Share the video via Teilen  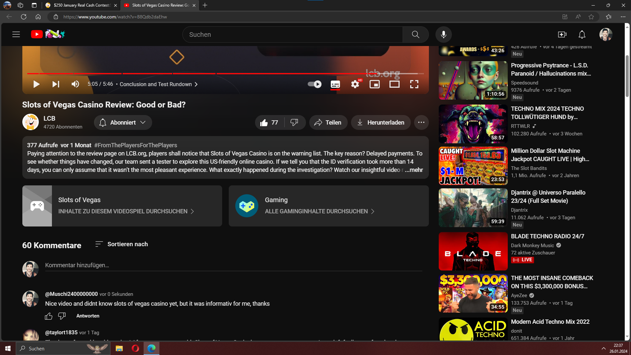pyautogui.click(x=328, y=123)
